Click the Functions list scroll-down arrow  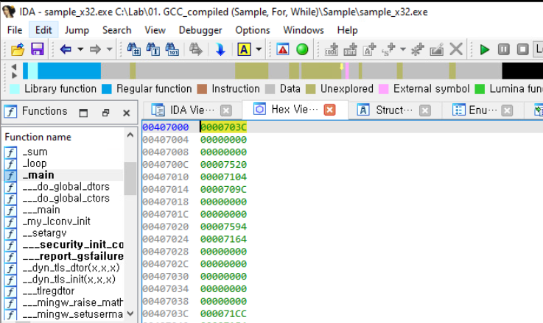tap(130, 313)
